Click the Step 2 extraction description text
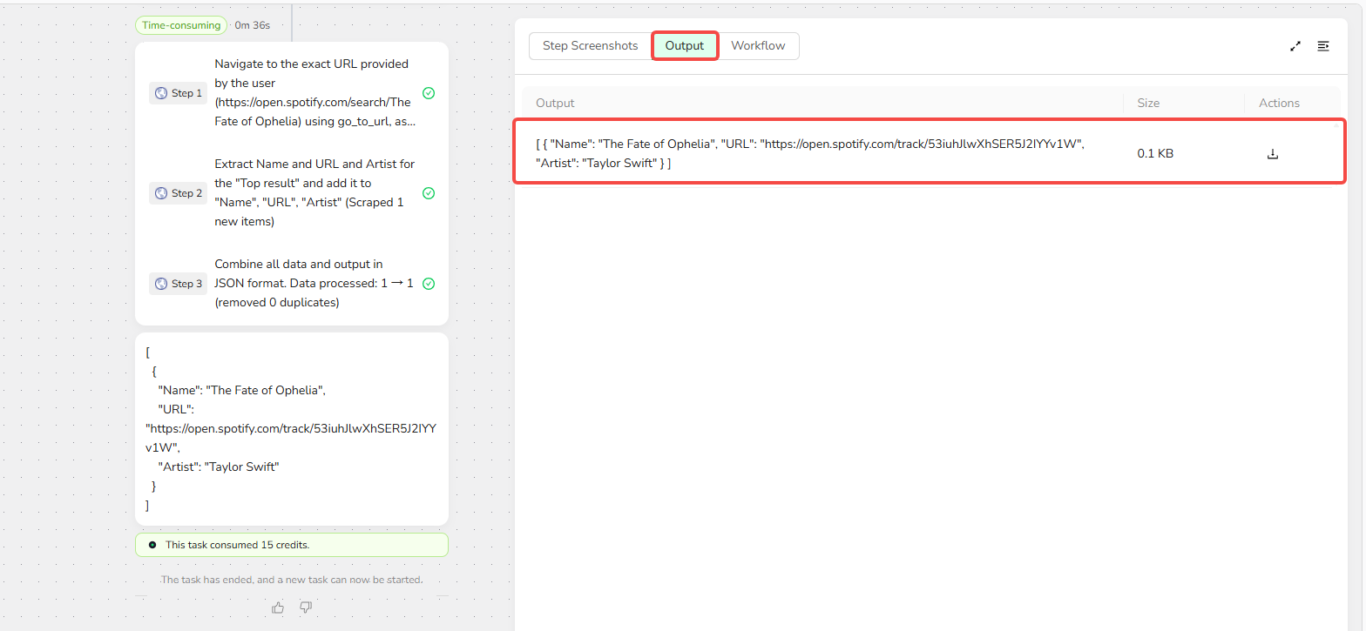The height and width of the screenshot is (631, 1366). pos(314,193)
